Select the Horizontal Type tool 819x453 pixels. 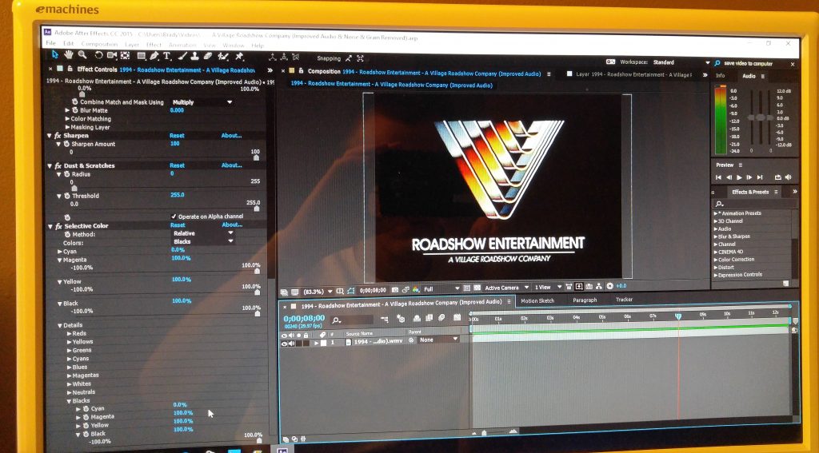167,57
